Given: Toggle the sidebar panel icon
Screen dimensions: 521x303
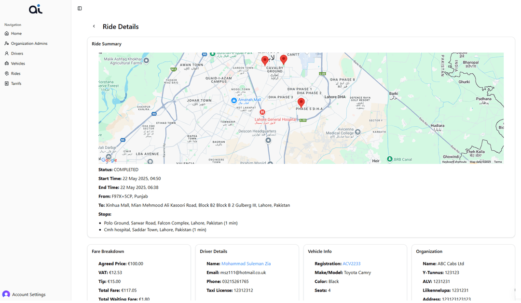Looking at the screenshot, I should (80, 8).
